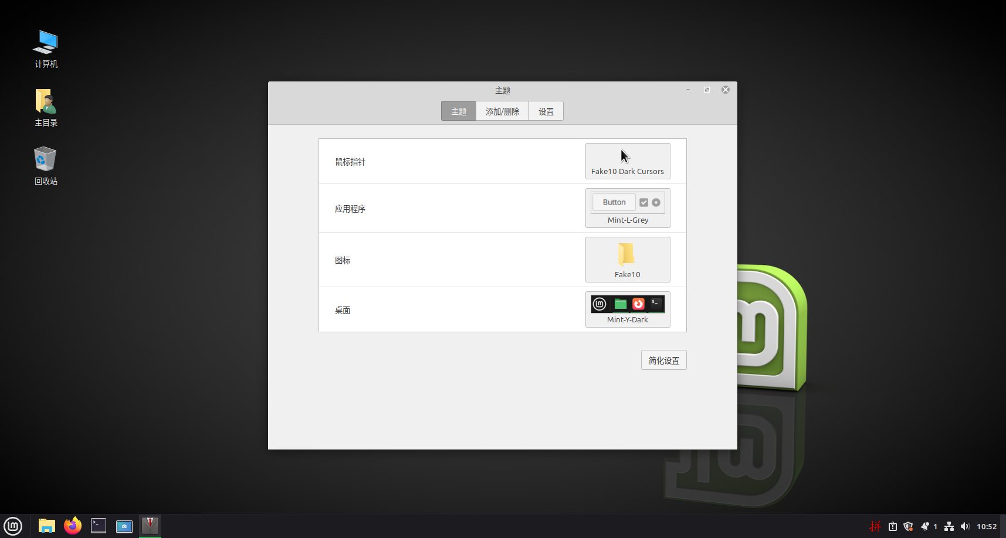Adjust volume from the speaker icon

tap(966, 526)
